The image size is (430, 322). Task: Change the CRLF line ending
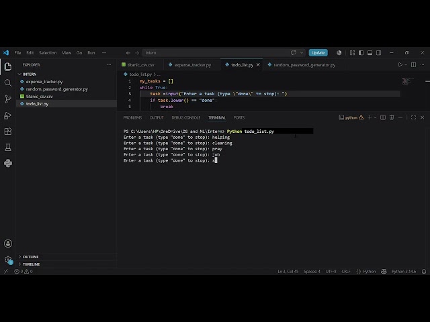point(346,271)
